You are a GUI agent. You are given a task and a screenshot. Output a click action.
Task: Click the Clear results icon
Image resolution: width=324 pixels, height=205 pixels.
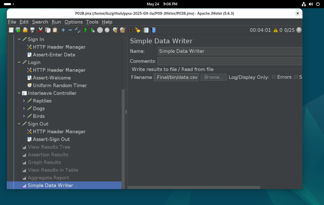click(x=115, y=30)
